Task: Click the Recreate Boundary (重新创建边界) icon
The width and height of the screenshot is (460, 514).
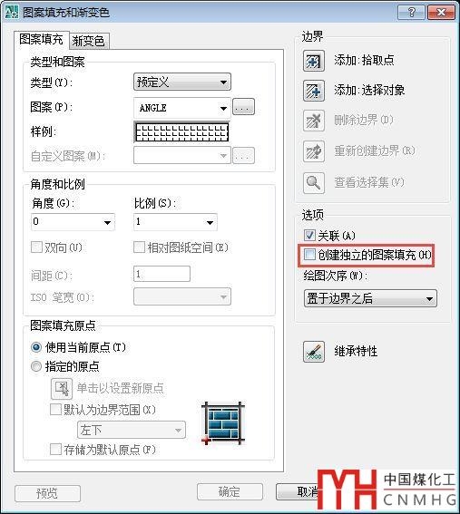Action: [314, 151]
